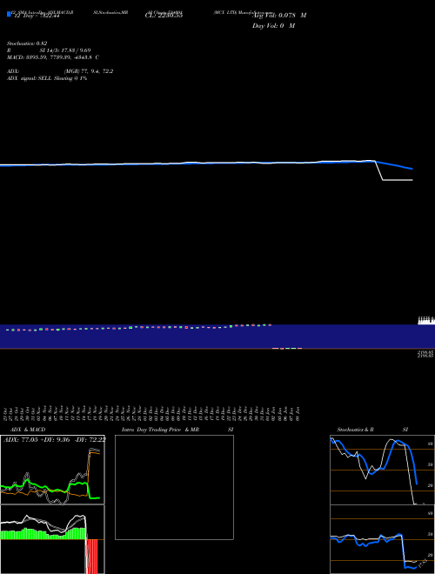Select the CL: 2230.55 closing price label
Screen dimensions: 435x574
click(164, 16)
